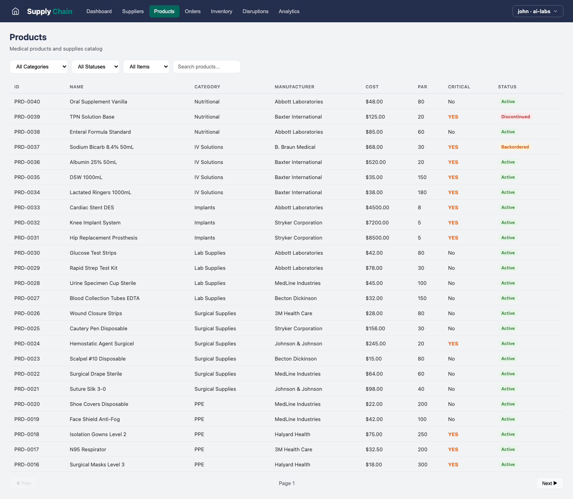Click the Orders navigation item
The image size is (573, 499).
[193, 11]
